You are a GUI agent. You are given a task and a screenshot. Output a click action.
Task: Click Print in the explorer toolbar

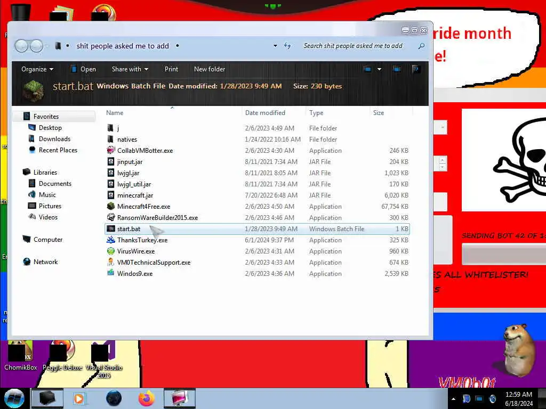pos(171,69)
